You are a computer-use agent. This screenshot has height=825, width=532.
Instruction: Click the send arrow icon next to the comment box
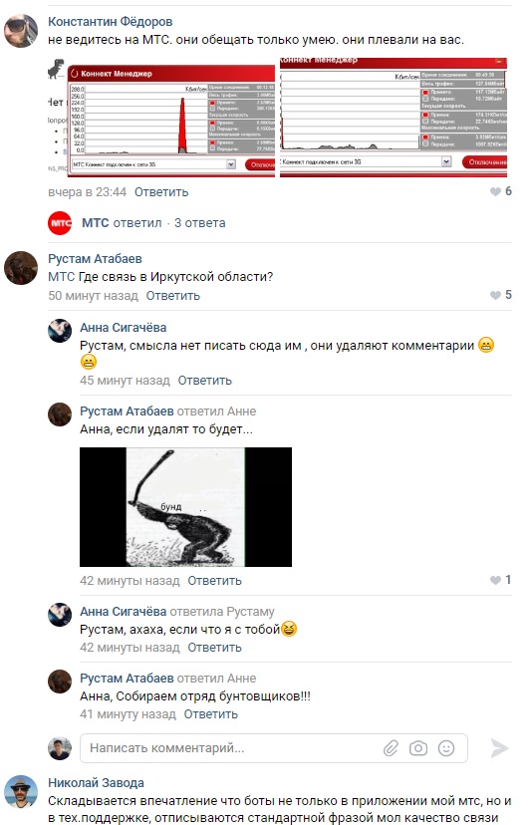[499, 747]
